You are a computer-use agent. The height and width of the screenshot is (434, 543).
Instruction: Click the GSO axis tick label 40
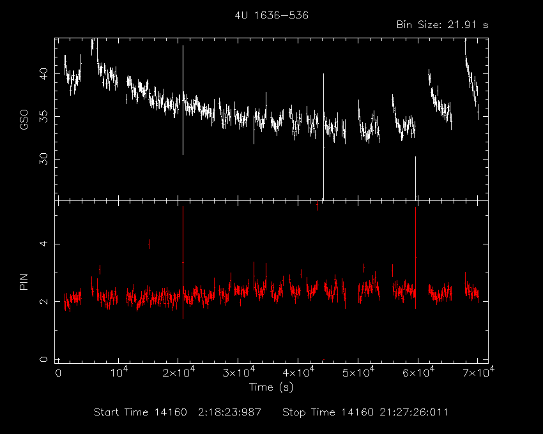click(43, 74)
